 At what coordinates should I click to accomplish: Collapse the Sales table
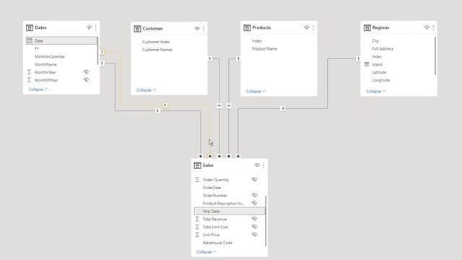(206, 252)
